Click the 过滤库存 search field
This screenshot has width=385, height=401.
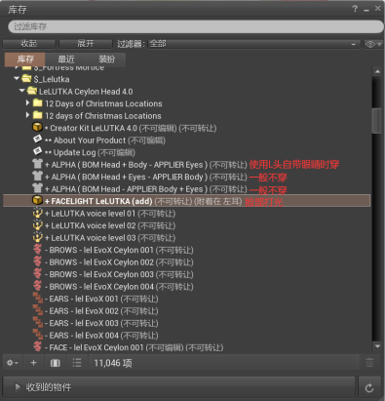195,26
